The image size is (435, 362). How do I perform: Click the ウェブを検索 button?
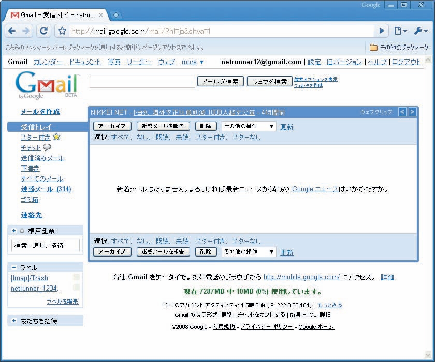(x=270, y=81)
